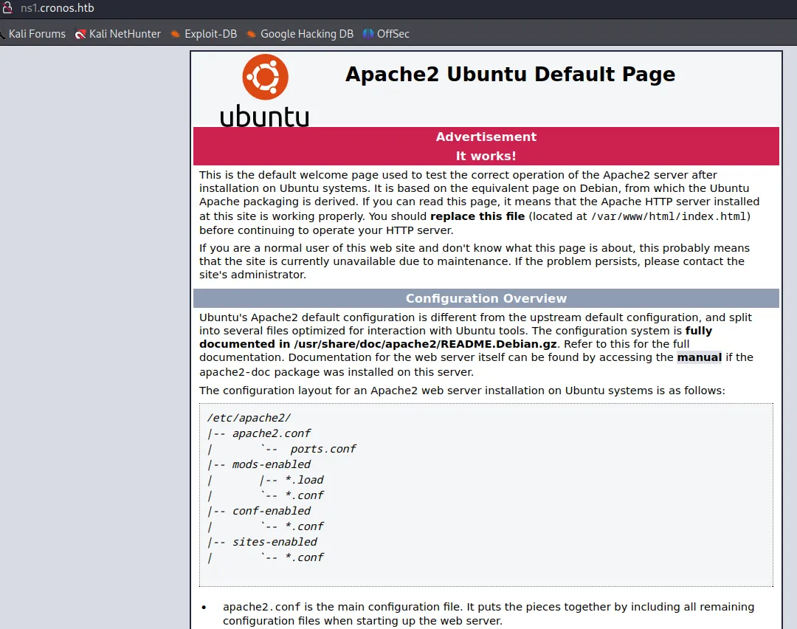Select the ns1.cronos.htb address bar text
This screenshot has width=797, height=629.
pyautogui.click(x=58, y=8)
